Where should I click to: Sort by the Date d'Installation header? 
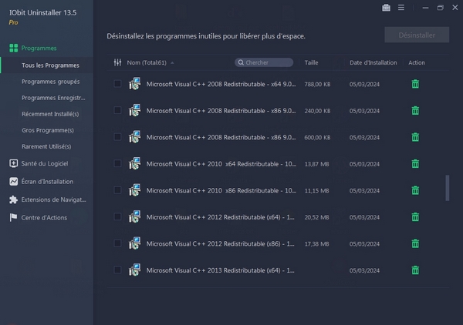pos(373,62)
